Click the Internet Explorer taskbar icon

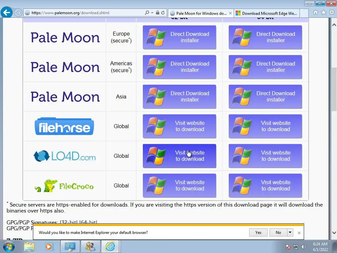click(110, 246)
